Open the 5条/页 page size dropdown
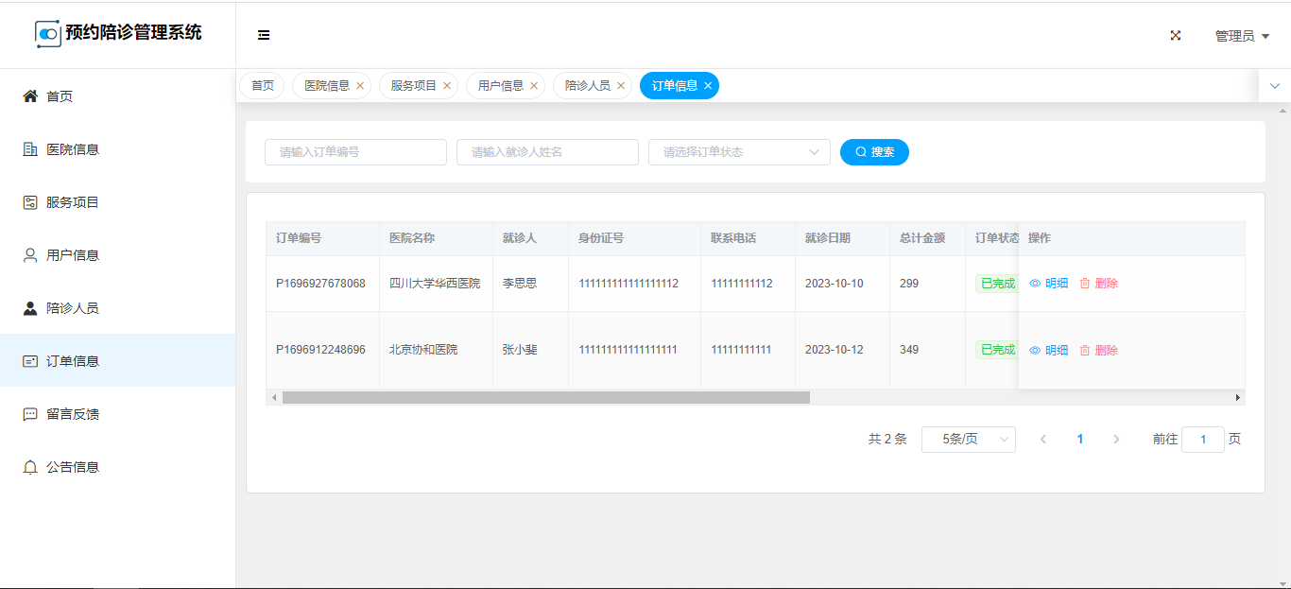Image resolution: width=1291 pixels, height=589 pixels. 968,440
